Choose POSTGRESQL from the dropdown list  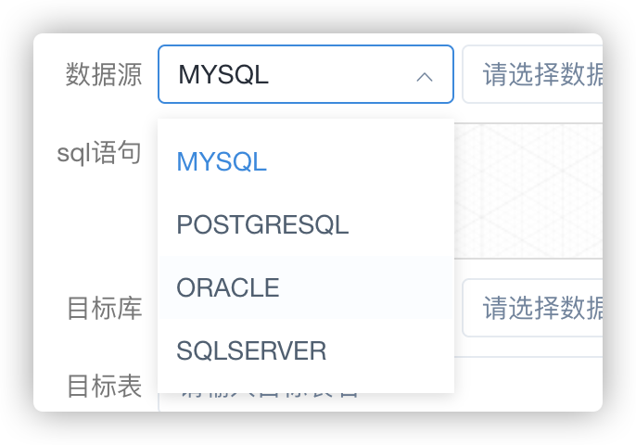click(306, 224)
